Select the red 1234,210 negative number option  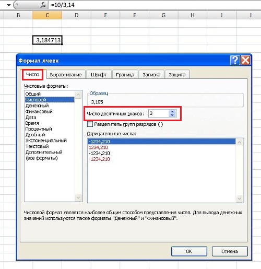pos(99,147)
